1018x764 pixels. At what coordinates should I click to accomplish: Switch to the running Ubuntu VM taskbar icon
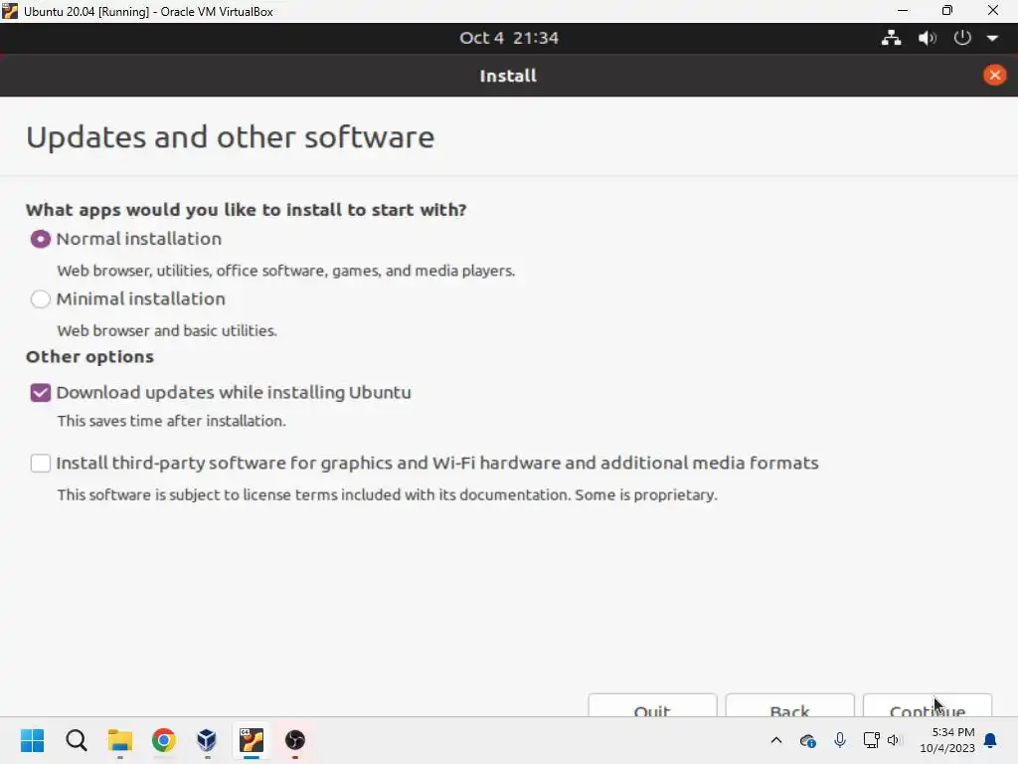point(252,740)
